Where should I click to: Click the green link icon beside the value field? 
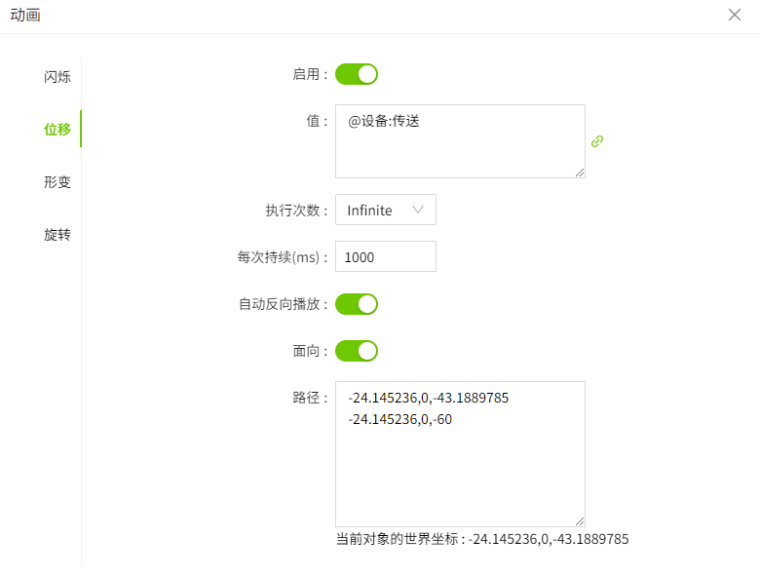[597, 141]
